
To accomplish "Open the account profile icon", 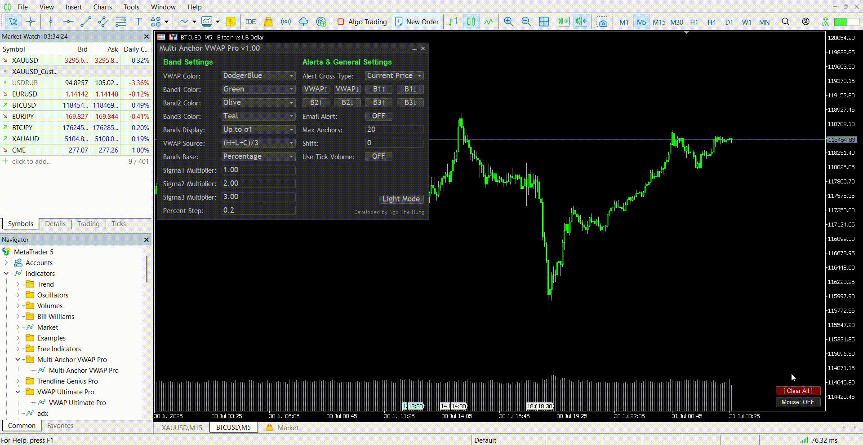I will point(806,22).
